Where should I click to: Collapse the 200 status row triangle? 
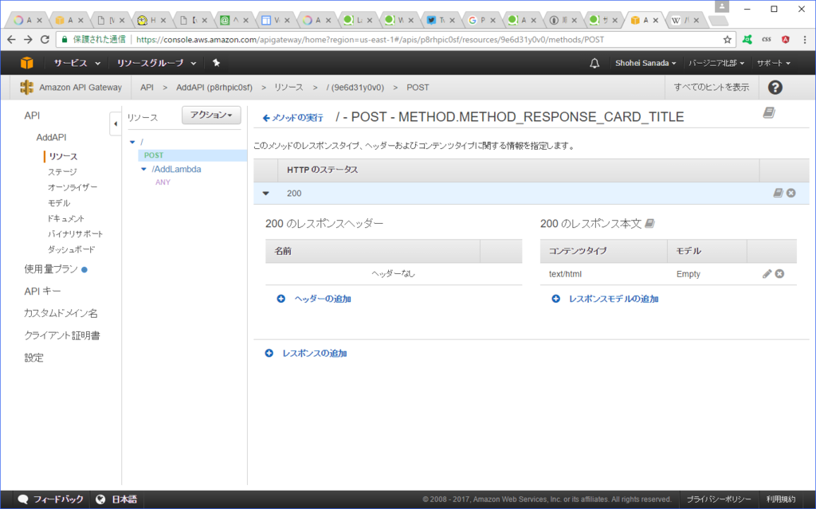[x=266, y=193]
